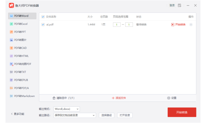Click the end page input for ai.pdf

point(129,25)
